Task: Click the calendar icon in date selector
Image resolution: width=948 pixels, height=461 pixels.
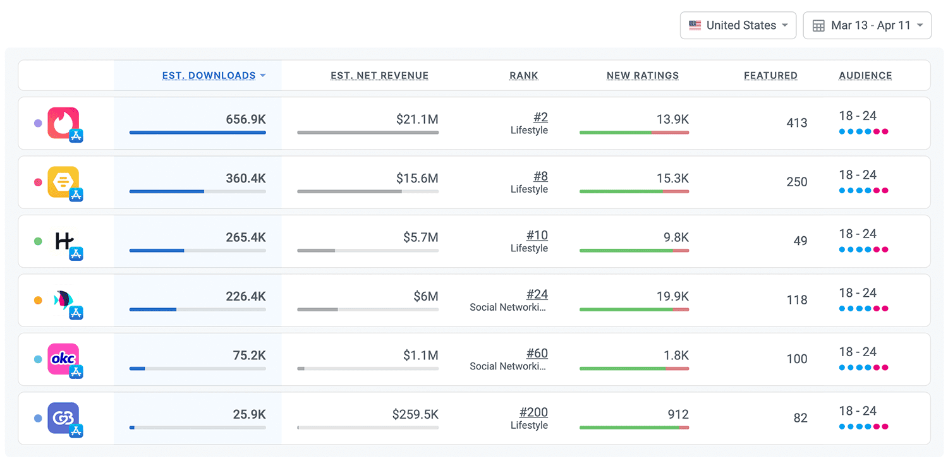Action: [818, 26]
